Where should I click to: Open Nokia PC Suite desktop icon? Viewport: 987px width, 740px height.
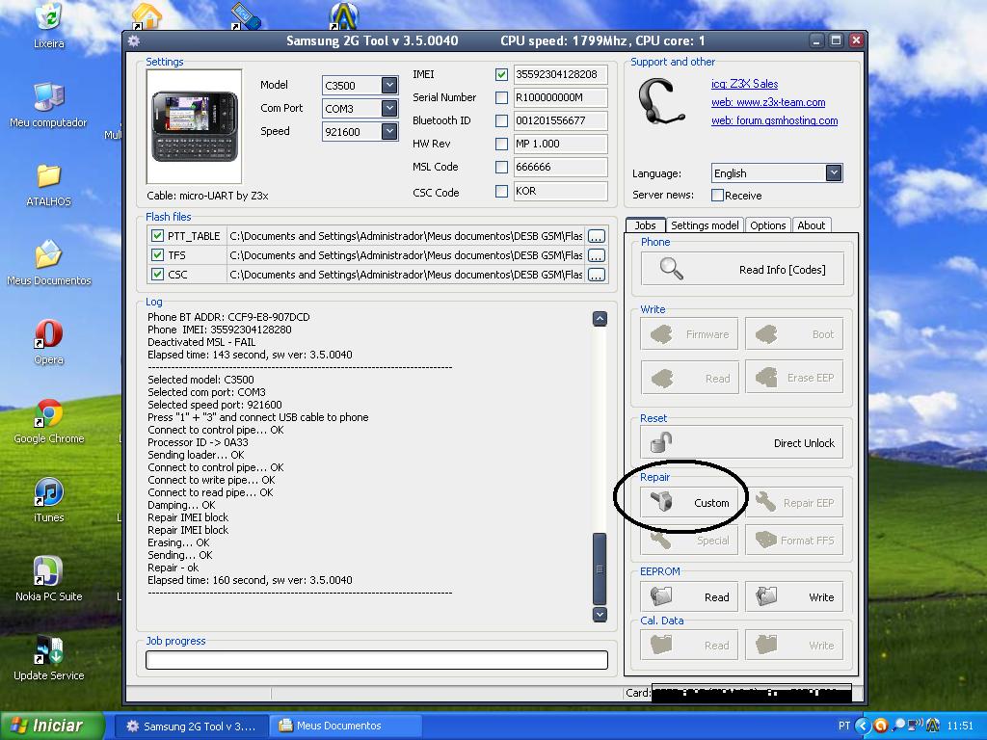coord(48,579)
